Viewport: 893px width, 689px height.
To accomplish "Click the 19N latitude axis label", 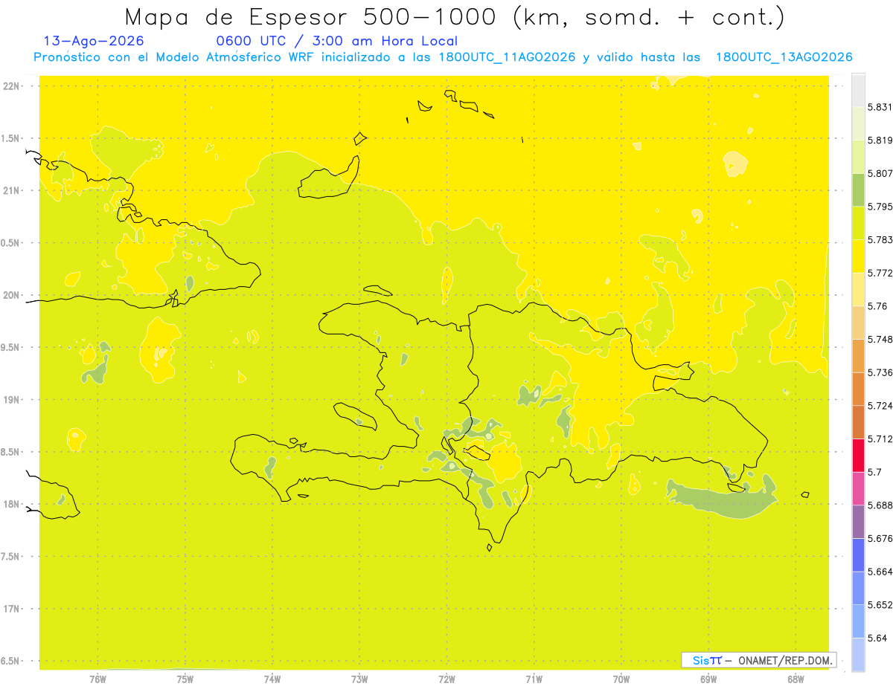I will (12, 399).
